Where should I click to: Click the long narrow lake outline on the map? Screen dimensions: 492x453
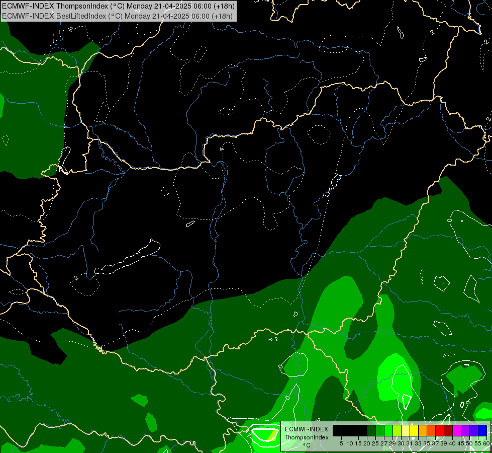pyautogui.click(x=127, y=257)
